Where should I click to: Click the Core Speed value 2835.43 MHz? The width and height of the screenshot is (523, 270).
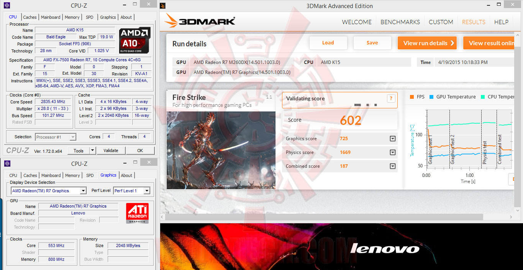(53, 102)
